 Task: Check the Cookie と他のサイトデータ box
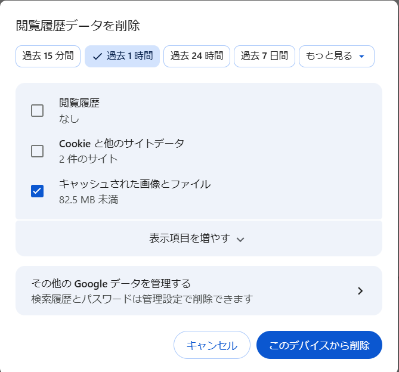click(37, 151)
